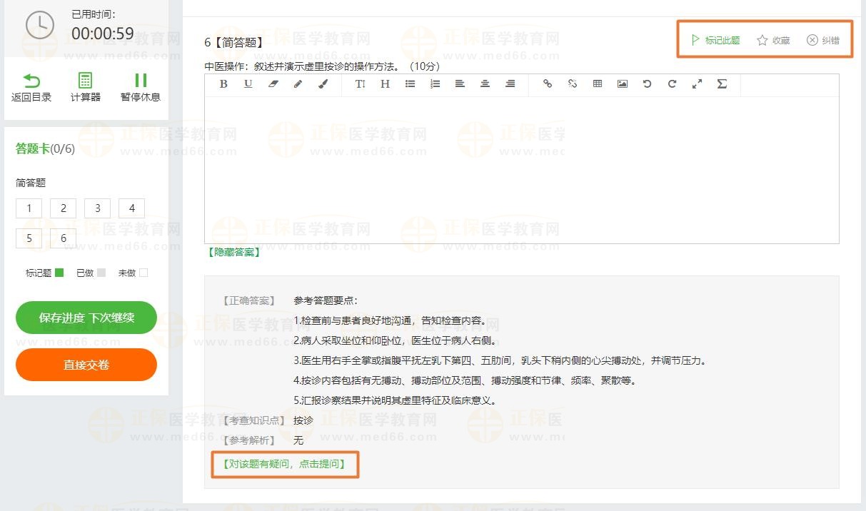The width and height of the screenshot is (866, 511).
Task: Click inside the answer text area
Action: click(x=521, y=170)
